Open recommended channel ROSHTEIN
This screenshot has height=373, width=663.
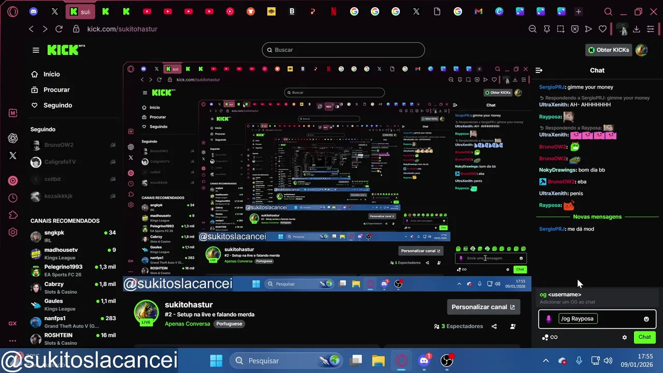(73, 339)
